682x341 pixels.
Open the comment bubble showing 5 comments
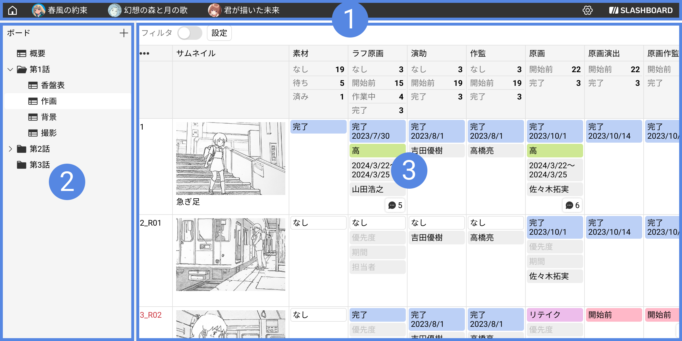394,205
